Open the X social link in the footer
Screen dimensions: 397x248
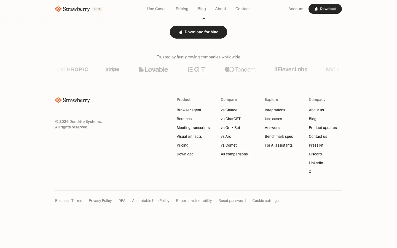[310, 172]
